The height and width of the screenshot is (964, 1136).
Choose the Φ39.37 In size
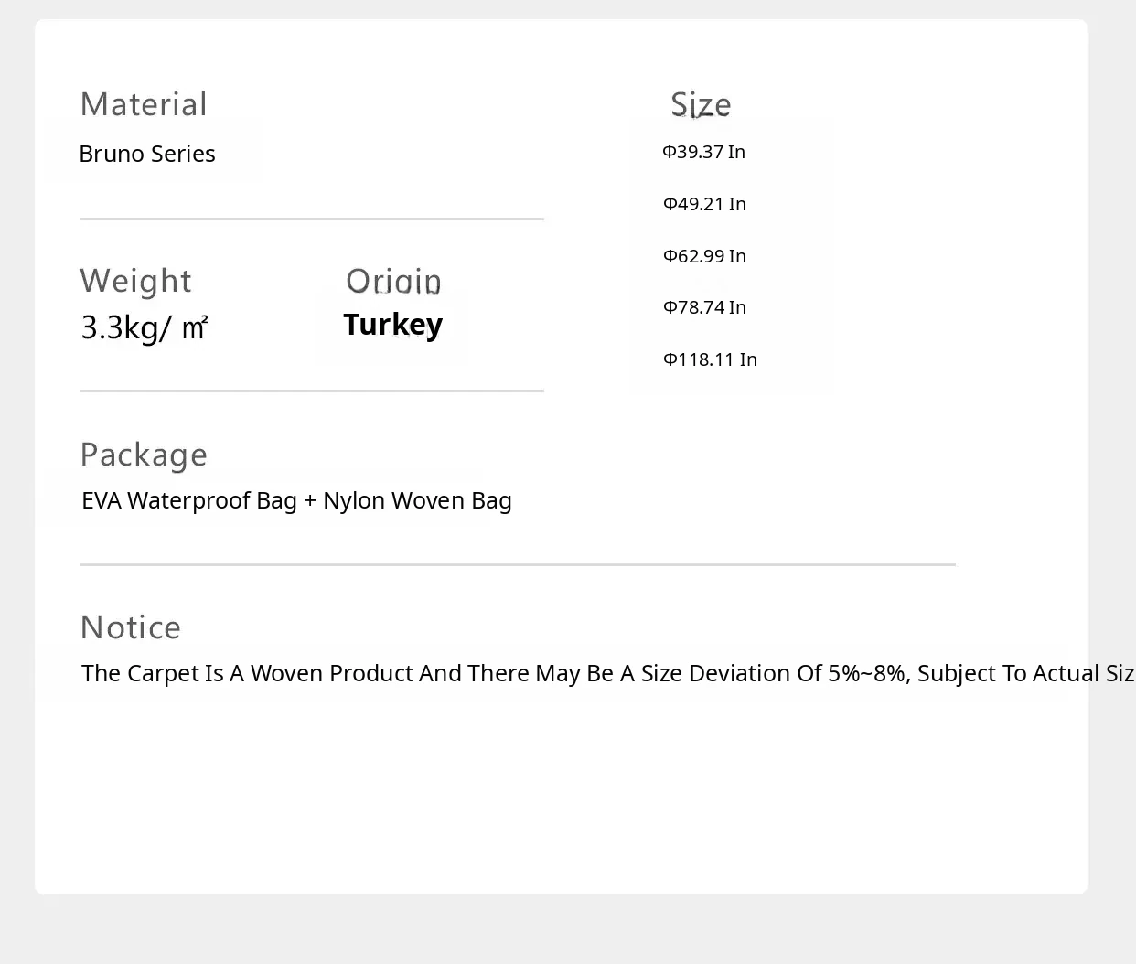coord(703,152)
